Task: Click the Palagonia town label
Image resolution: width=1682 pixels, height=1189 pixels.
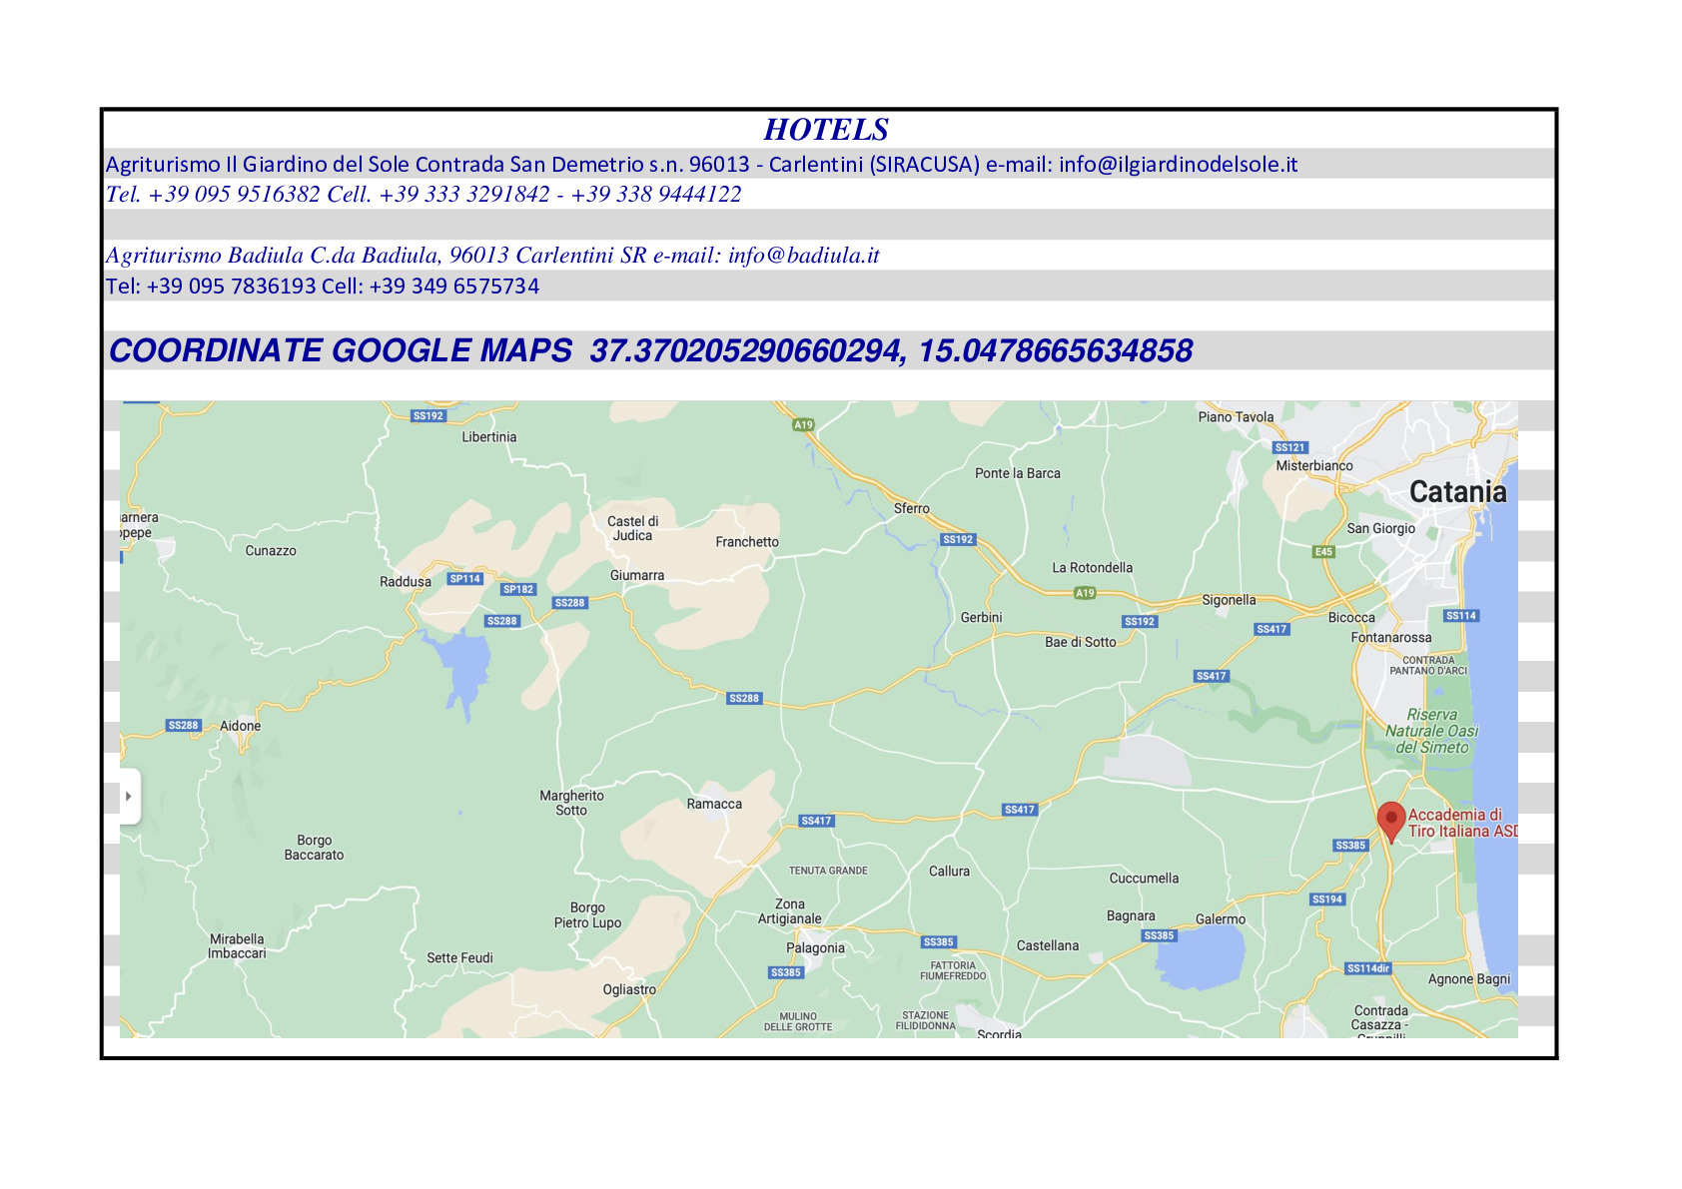Action: [x=815, y=948]
